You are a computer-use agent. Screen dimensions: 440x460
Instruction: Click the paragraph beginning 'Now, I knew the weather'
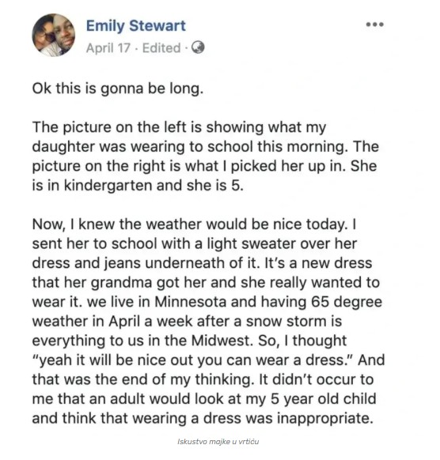click(x=208, y=321)
